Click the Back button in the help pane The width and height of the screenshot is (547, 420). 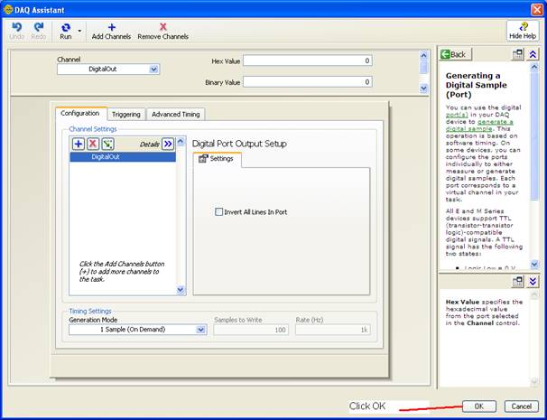(455, 54)
